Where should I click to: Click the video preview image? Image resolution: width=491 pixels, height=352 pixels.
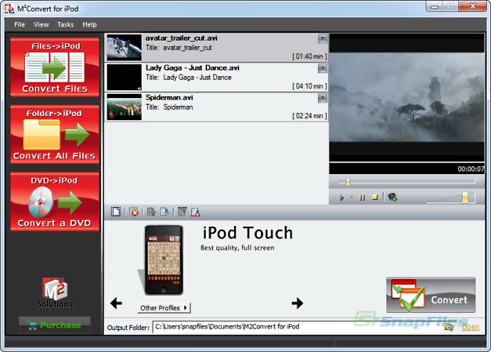[x=407, y=97]
